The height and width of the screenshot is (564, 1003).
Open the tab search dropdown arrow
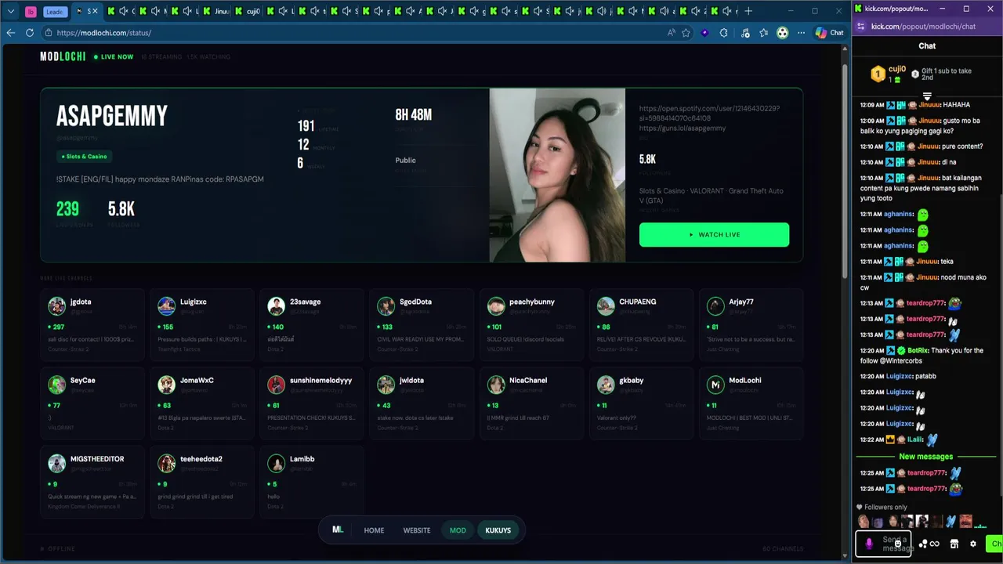click(11, 11)
